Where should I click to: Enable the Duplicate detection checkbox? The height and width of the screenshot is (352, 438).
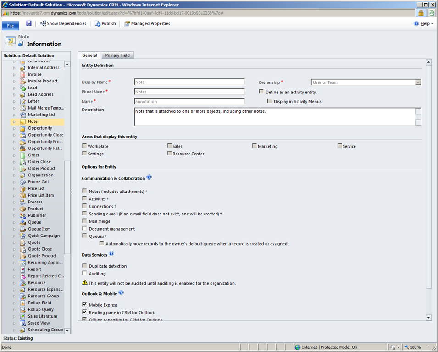click(84, 266)
